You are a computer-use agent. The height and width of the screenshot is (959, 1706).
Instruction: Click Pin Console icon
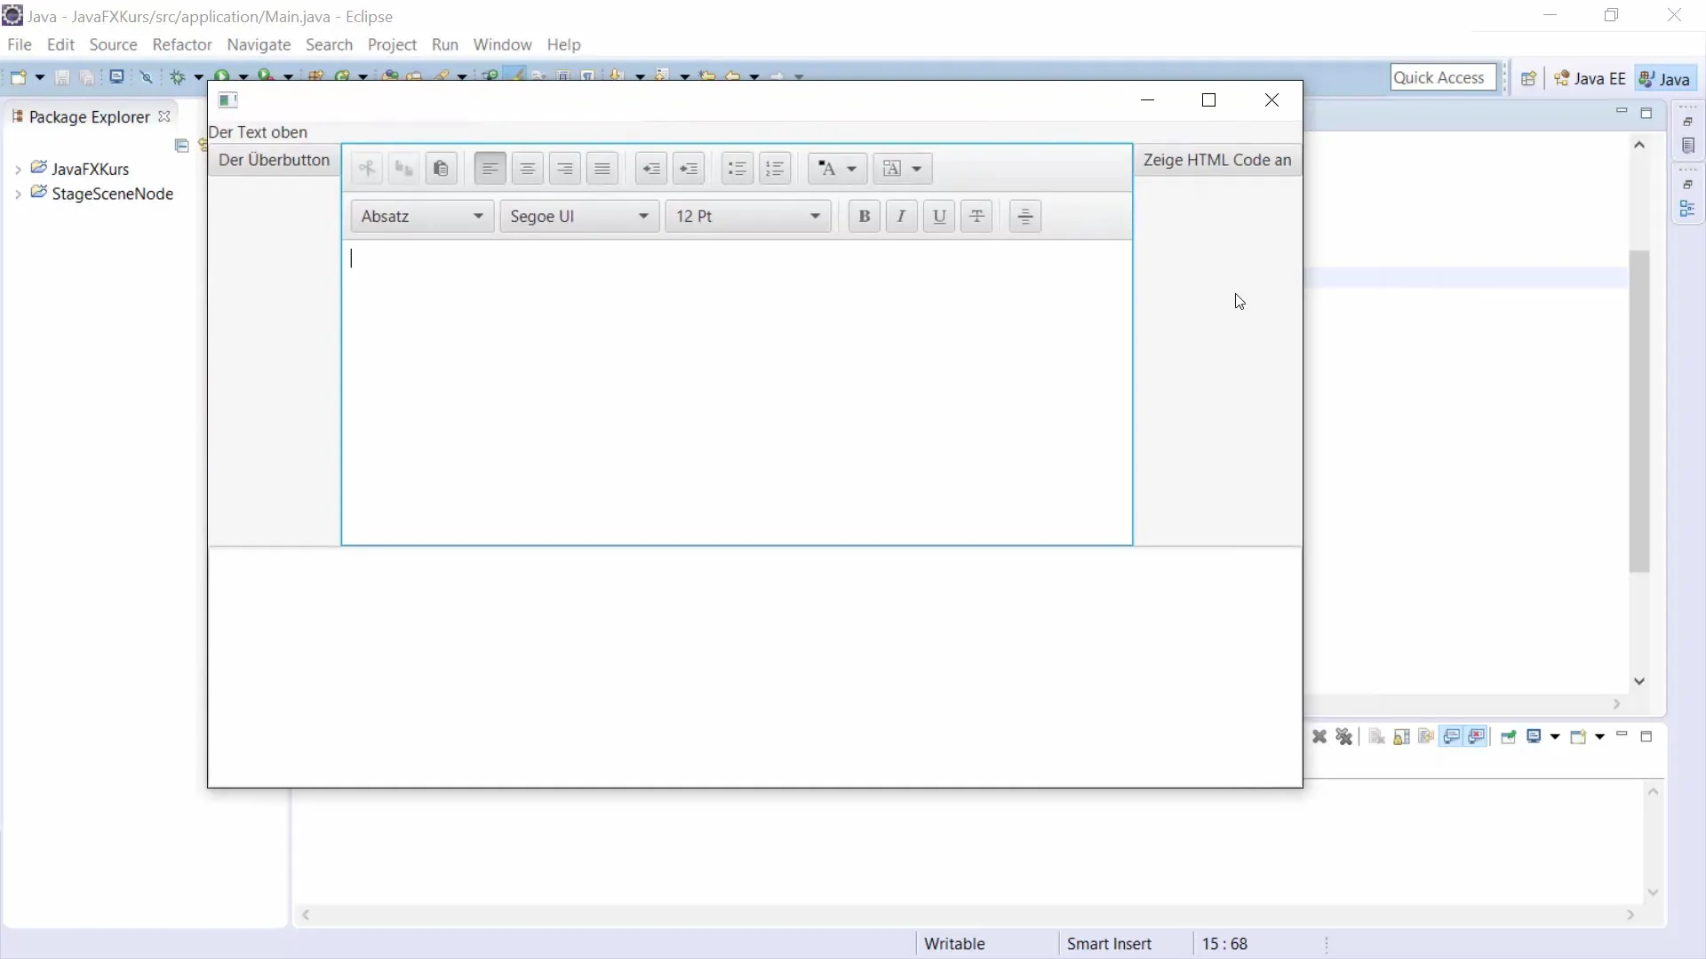point(1508,736)
